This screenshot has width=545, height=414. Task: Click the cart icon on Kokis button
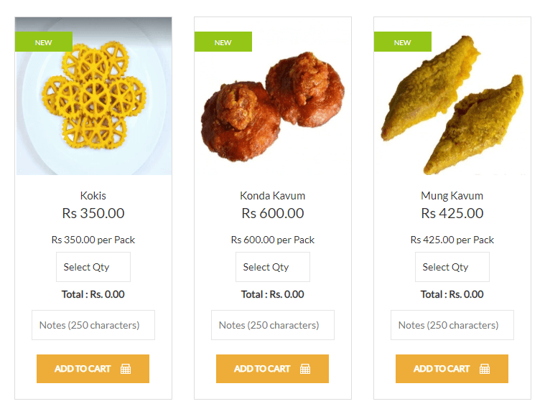tap(126, 369)
